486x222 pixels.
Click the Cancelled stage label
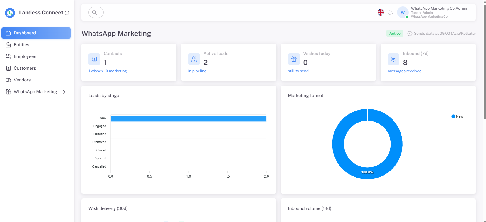[x=99, y=166]
